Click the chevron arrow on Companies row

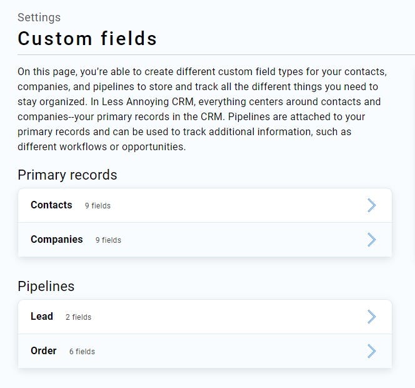click(371, 240)
